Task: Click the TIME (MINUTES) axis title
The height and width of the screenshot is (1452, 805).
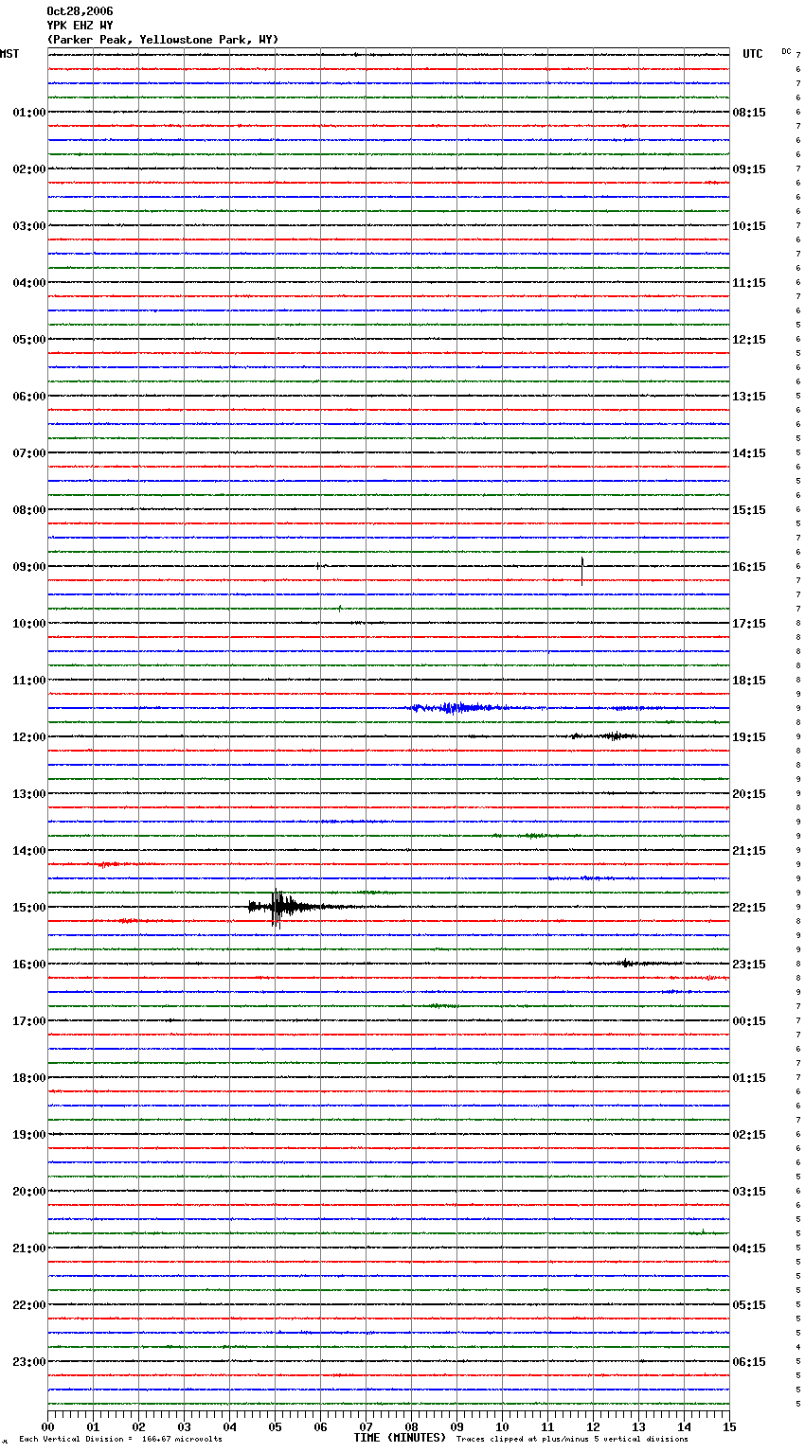Action: (400, 1438)
